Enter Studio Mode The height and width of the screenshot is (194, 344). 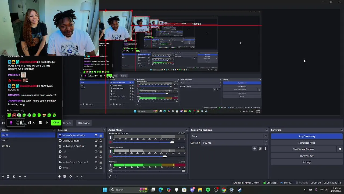coord(307,156)
